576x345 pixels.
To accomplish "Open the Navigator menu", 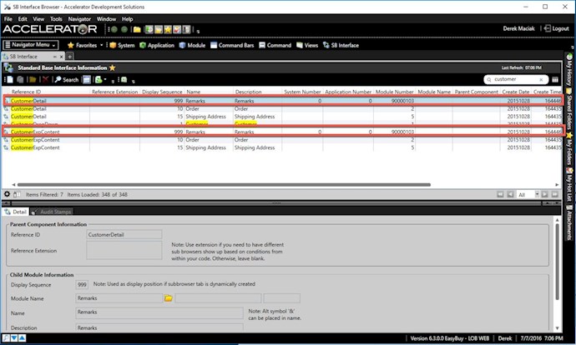I will pyautogui.click(x=79, y=19).
